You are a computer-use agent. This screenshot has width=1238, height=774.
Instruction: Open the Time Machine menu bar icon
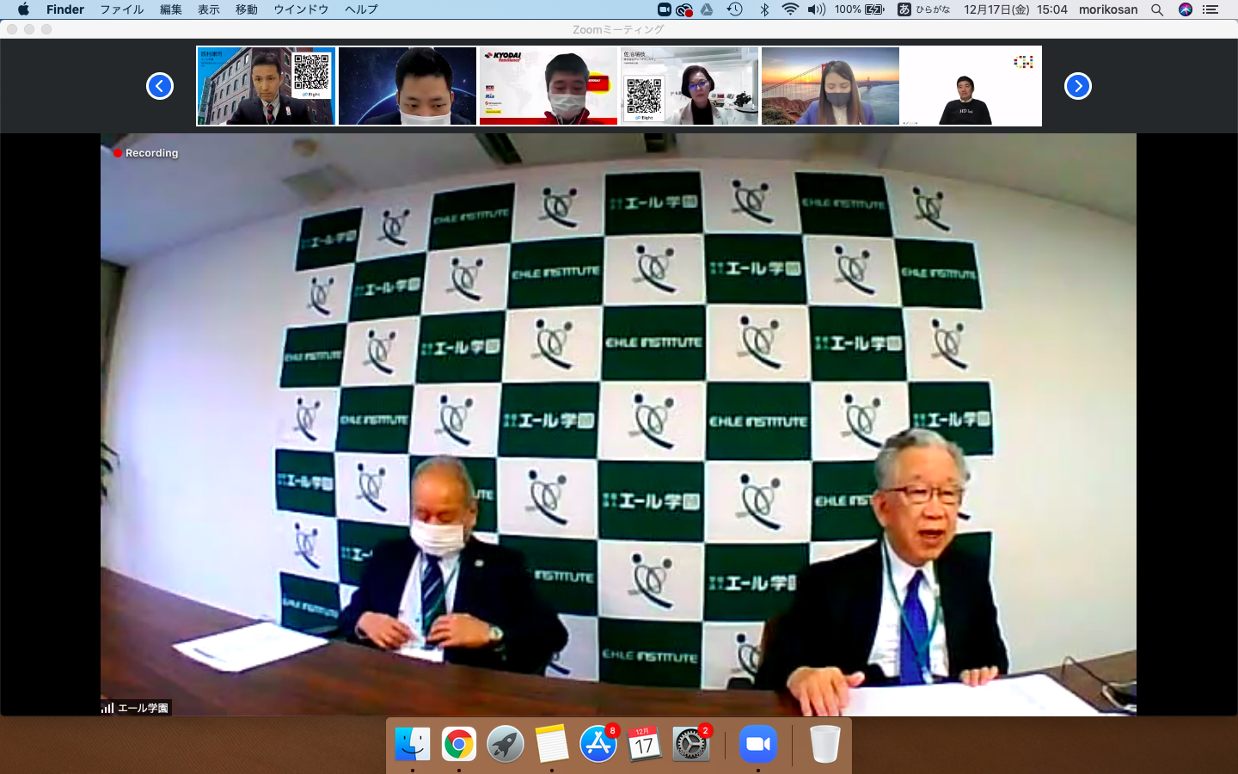tap(734, 9)
